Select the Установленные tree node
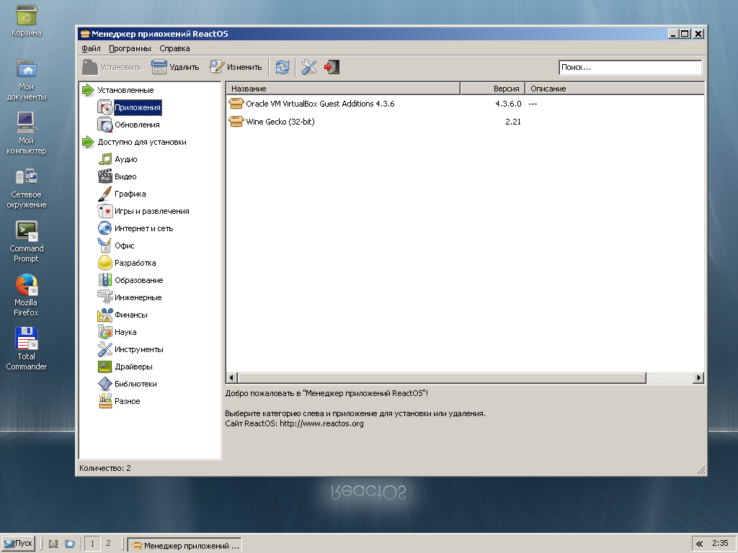This screenshot has height=553, width=738. pos(125,90)
